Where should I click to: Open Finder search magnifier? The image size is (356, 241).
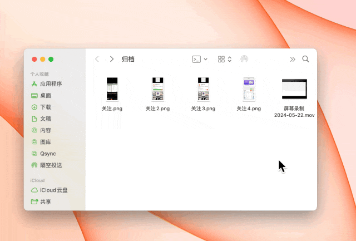pos(305,59)
